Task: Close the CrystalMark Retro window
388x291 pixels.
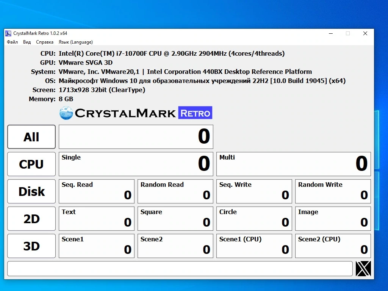Action: (365, 33)
